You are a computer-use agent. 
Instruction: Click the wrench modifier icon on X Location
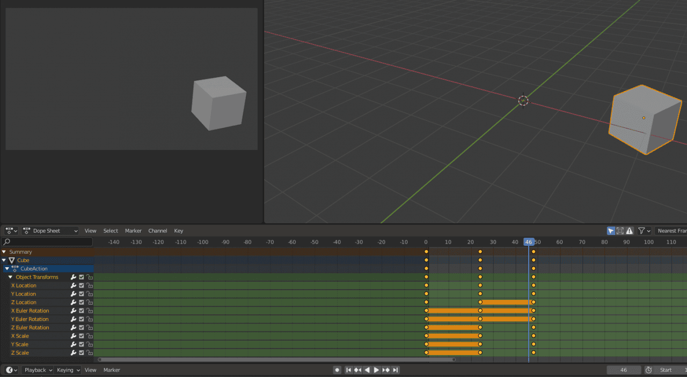tap(73, 285)
